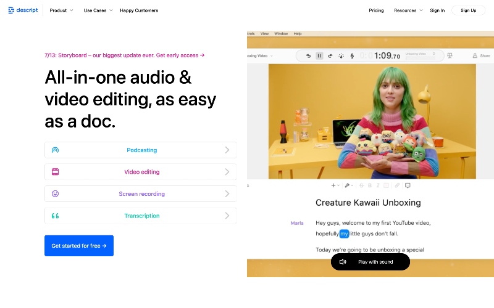Click the Play with sound button label
Image resolution: width=494 pixels, height=308 pixels.
(x=375, y=262)
